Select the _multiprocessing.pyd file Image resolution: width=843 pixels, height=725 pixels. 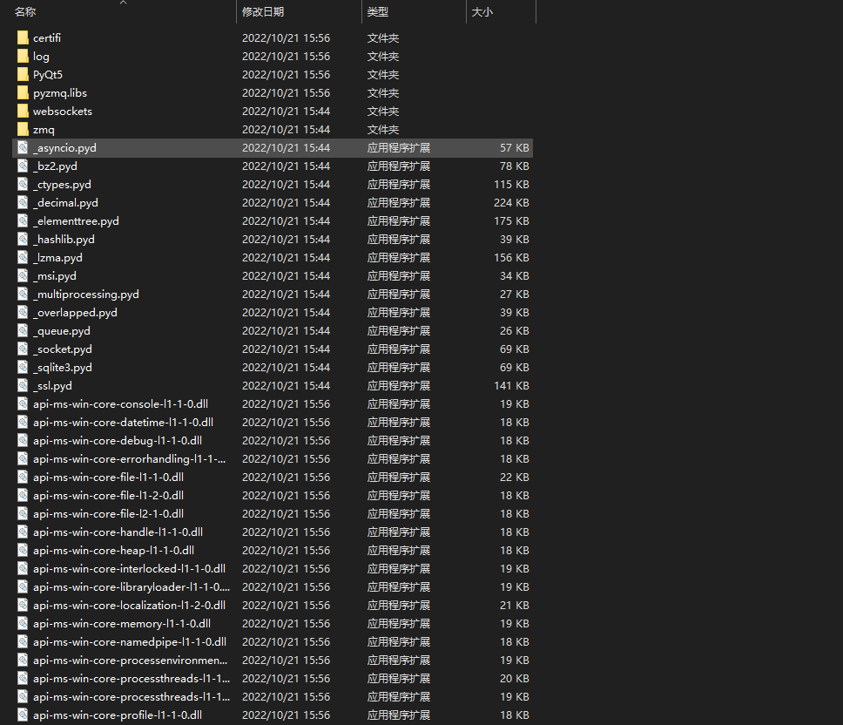click(86, 294)
